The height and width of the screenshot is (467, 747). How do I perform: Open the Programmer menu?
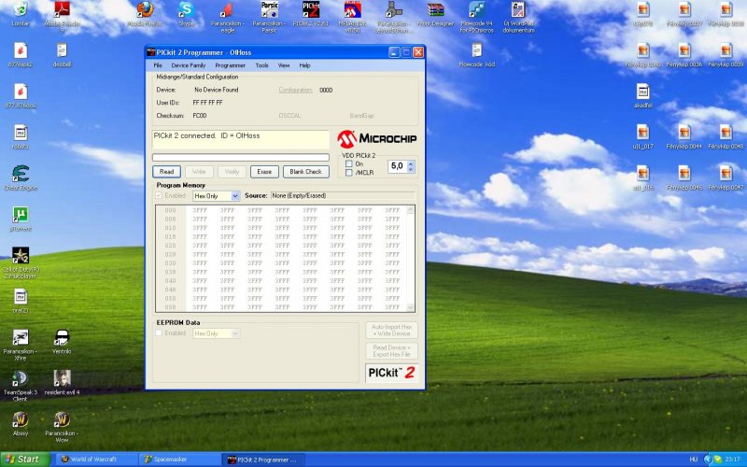pos(230,65)
